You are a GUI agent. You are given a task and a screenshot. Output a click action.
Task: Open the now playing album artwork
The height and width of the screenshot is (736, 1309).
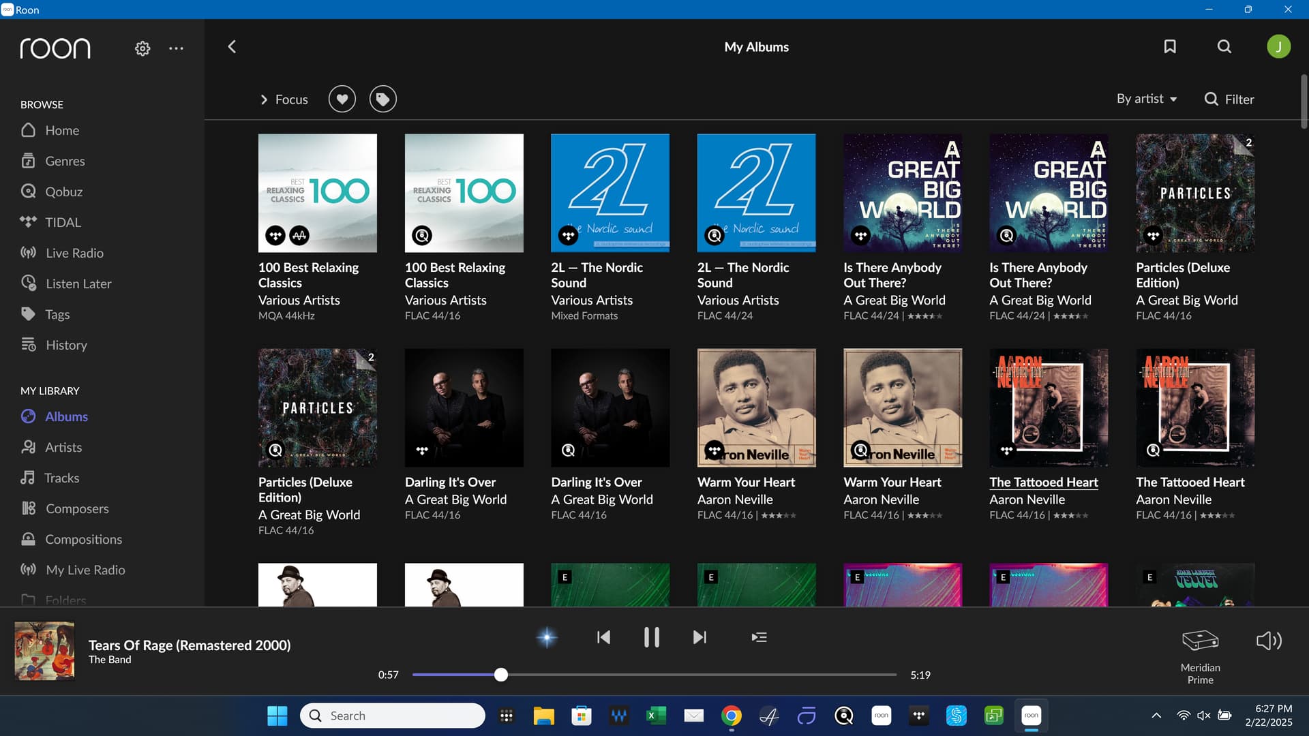pyautogui.click(x=44, y=651)
